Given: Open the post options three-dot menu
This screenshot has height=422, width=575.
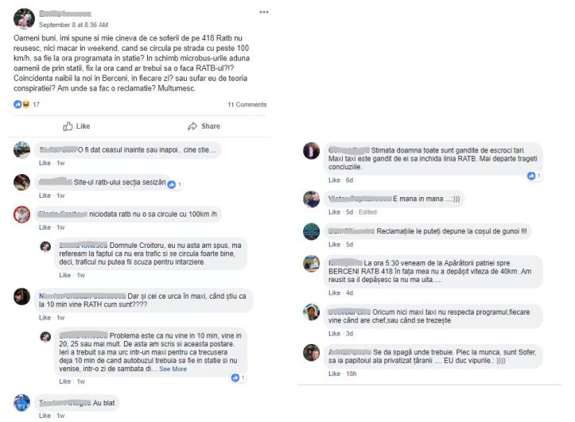Looking at the screenshot, I should (264, 13).
